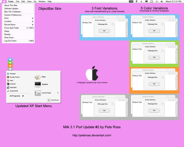The image size is (184, 147).
Task: Click the Wi-Fi status icon in menu bar
Action: coord(136,2)
